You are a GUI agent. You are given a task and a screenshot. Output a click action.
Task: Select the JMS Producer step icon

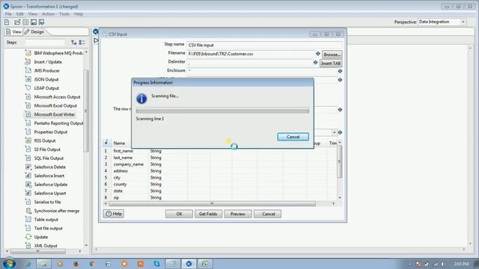point(28,71)
